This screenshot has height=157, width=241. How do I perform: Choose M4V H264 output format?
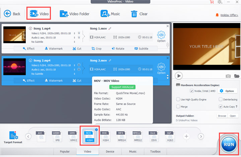pos(105,136)
